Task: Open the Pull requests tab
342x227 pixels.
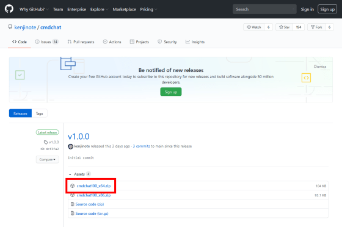Action: click(81, 42)
